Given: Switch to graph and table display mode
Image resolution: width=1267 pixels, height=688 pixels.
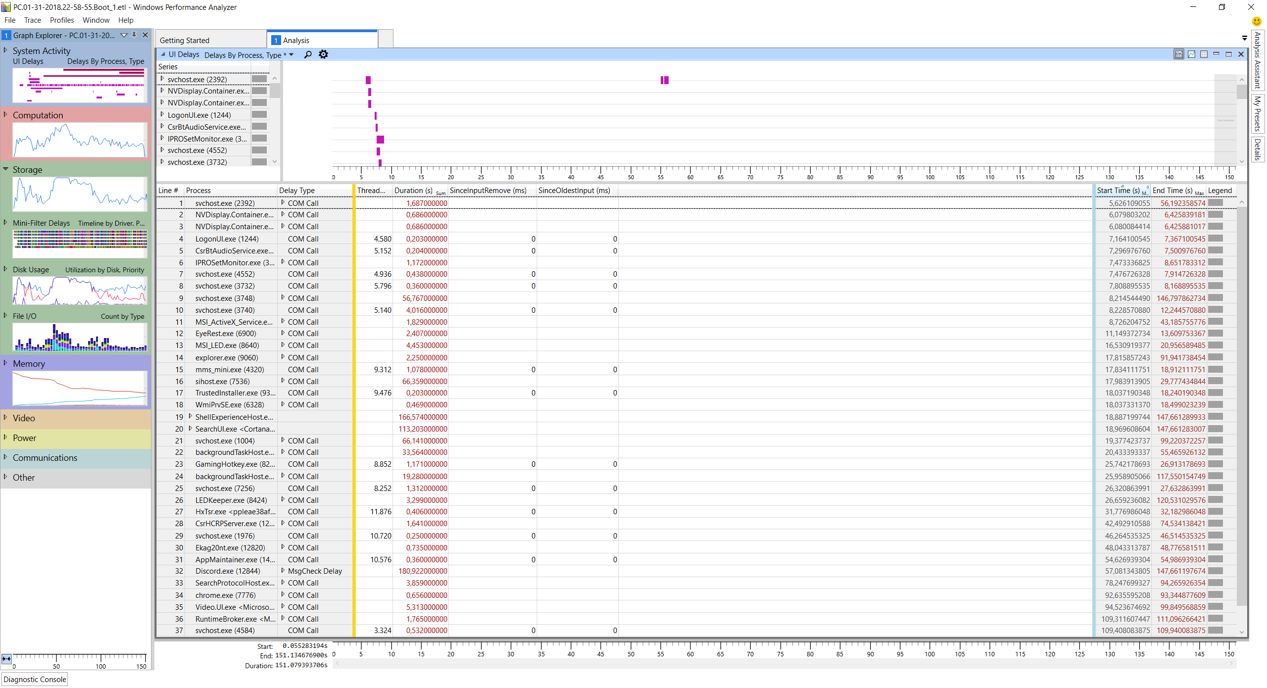Looking at the screenshot, I should 1179,54.
